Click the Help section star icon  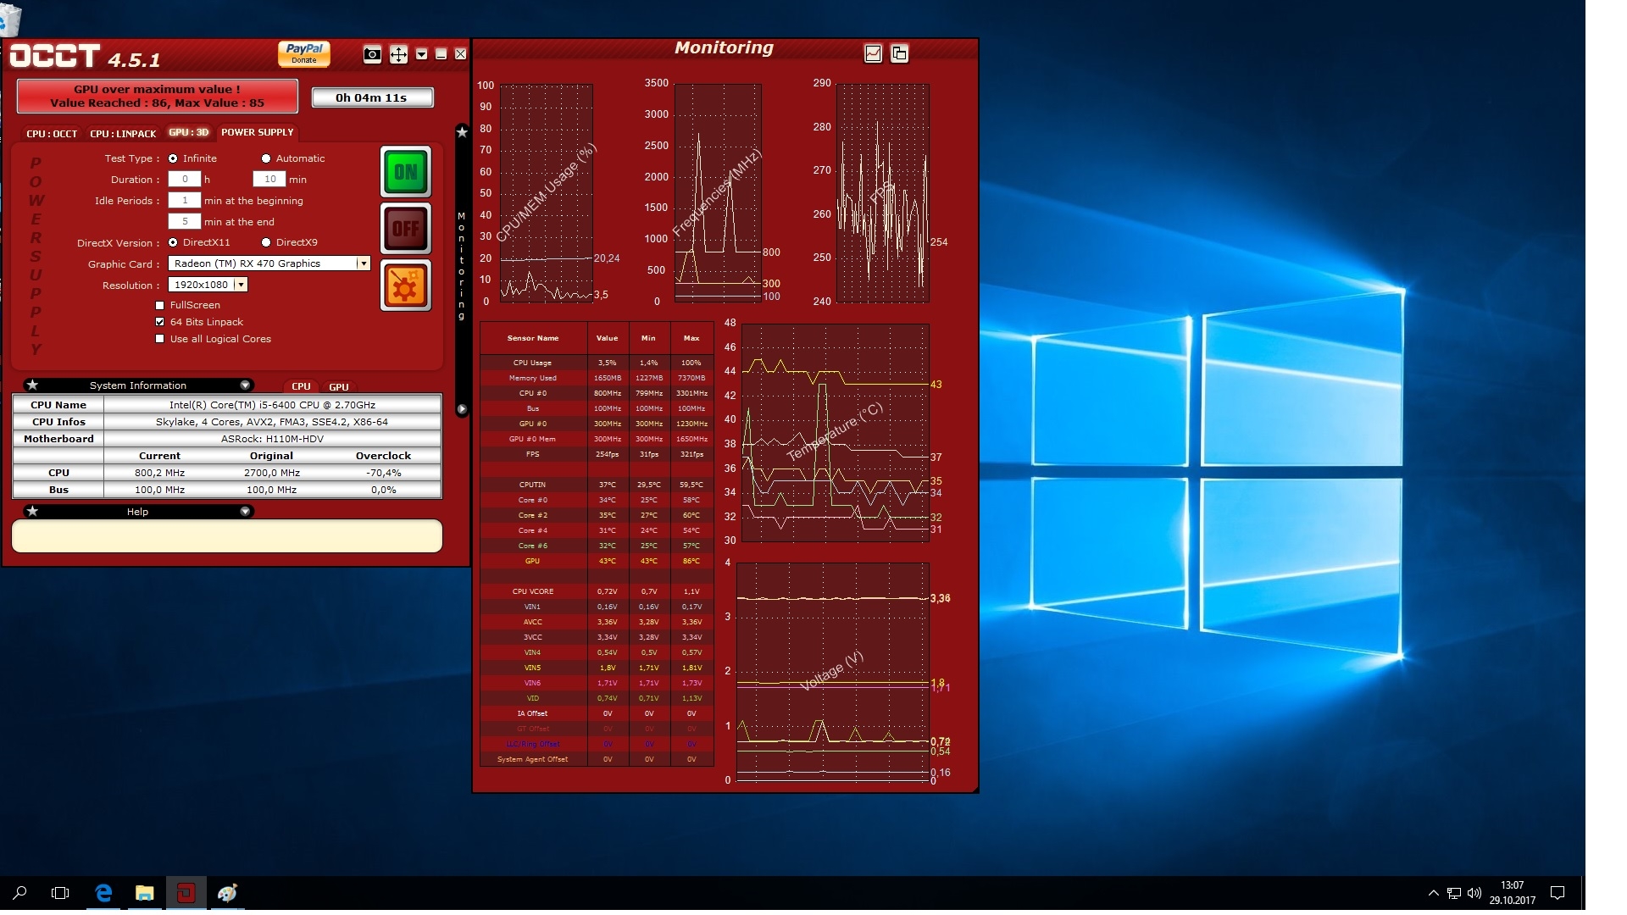coord(32,511)
